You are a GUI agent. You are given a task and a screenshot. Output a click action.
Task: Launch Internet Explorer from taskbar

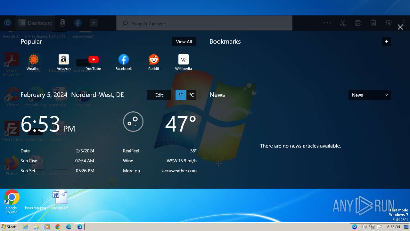coord(25,227)
